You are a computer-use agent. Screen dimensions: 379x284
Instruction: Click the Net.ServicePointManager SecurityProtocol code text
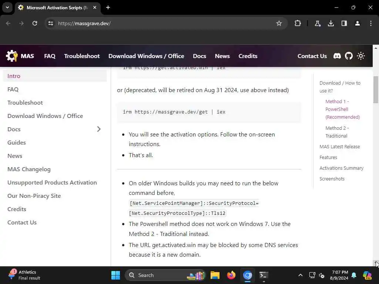pos(194,208)
